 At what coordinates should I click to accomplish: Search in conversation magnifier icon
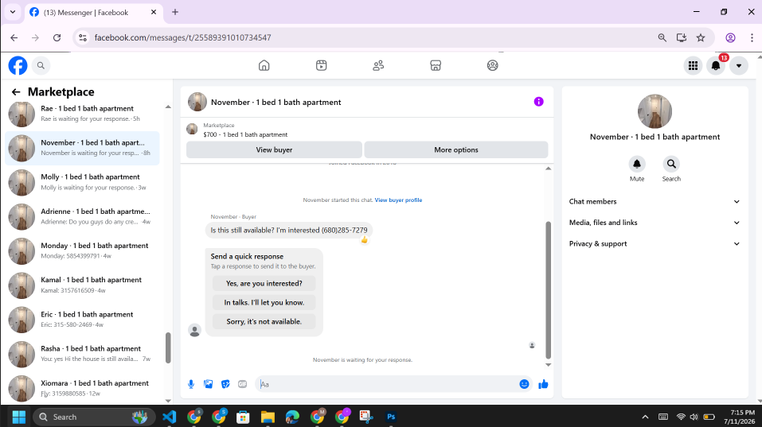point(671,164)
